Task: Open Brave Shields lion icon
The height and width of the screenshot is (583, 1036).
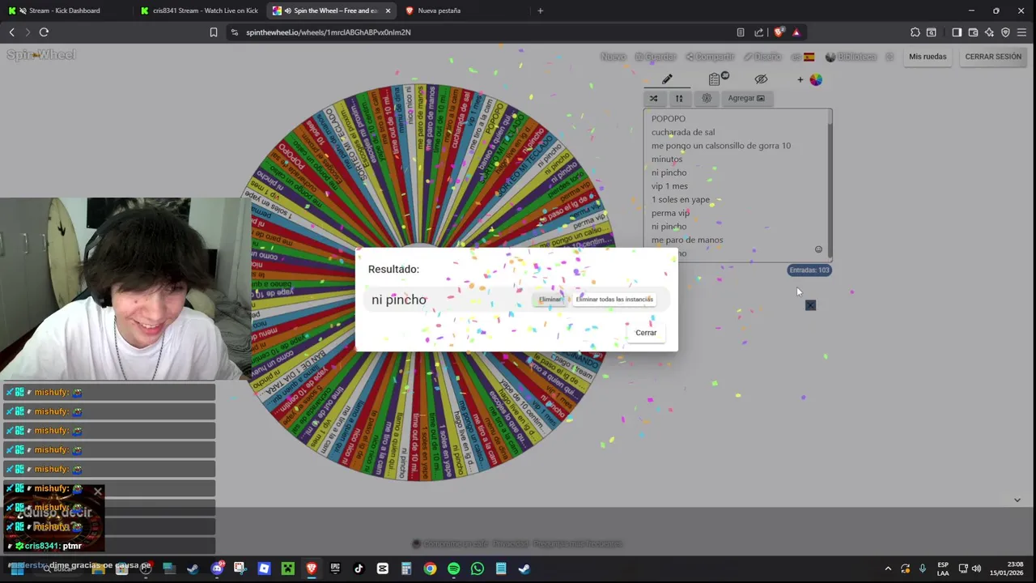Action: click(779, 32)
